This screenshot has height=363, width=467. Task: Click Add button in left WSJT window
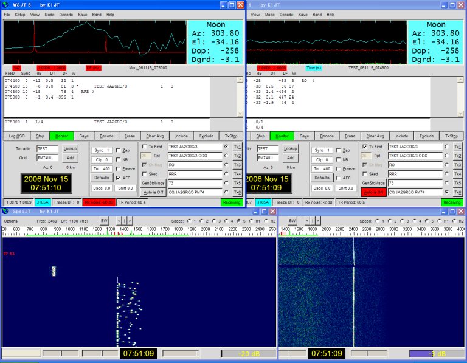pos(71,158)
